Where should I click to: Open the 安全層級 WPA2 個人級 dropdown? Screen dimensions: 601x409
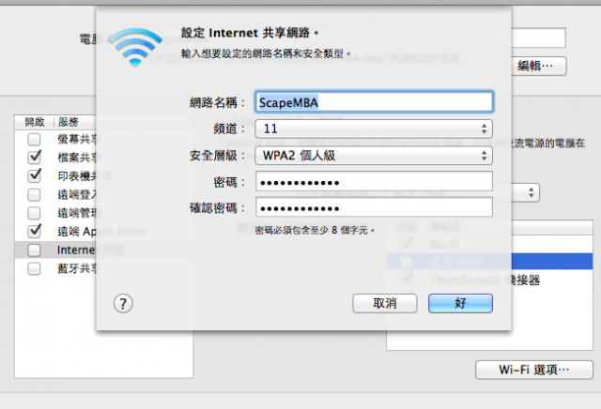click(x=374, y=156)
